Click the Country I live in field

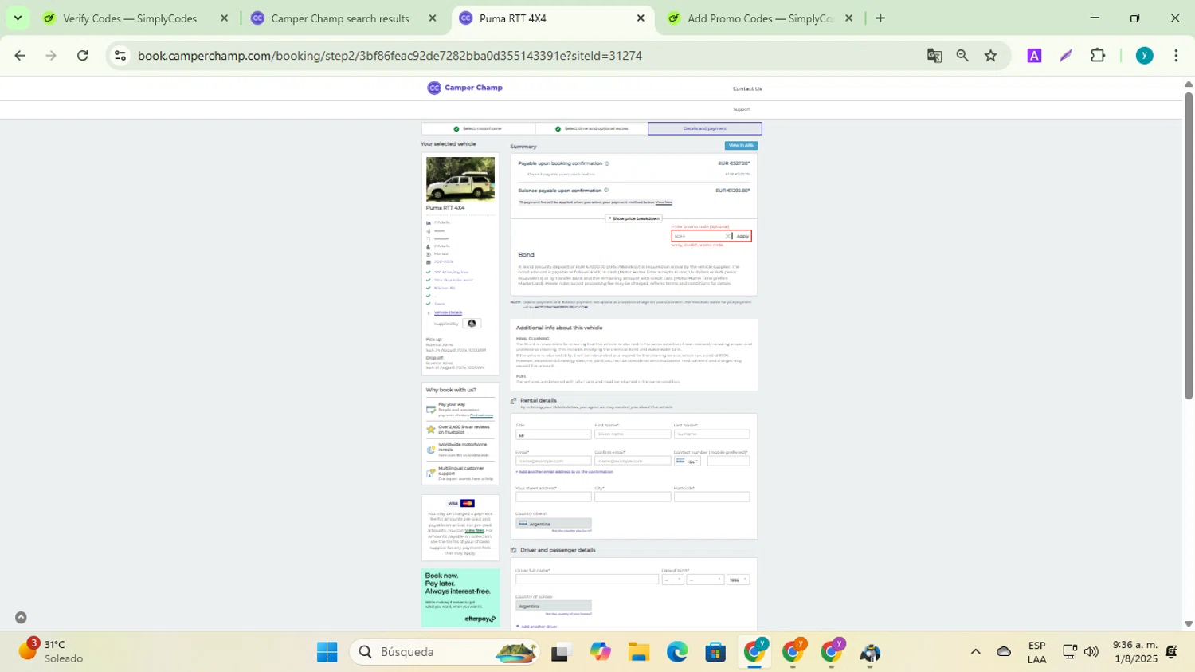553,524
